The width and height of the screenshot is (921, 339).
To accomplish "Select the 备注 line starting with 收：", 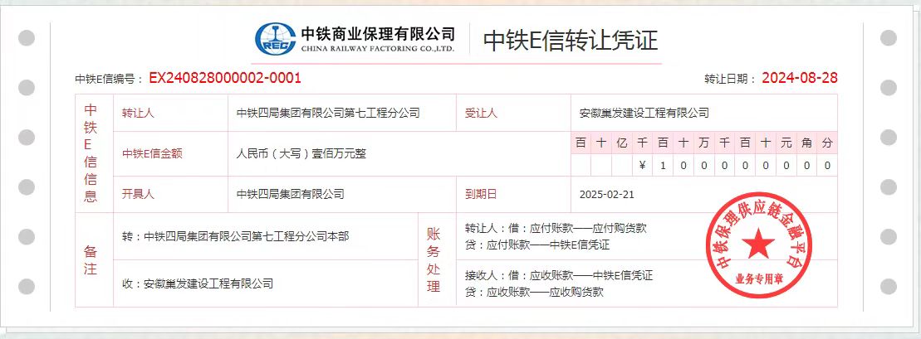I will (x=197, y=283).
